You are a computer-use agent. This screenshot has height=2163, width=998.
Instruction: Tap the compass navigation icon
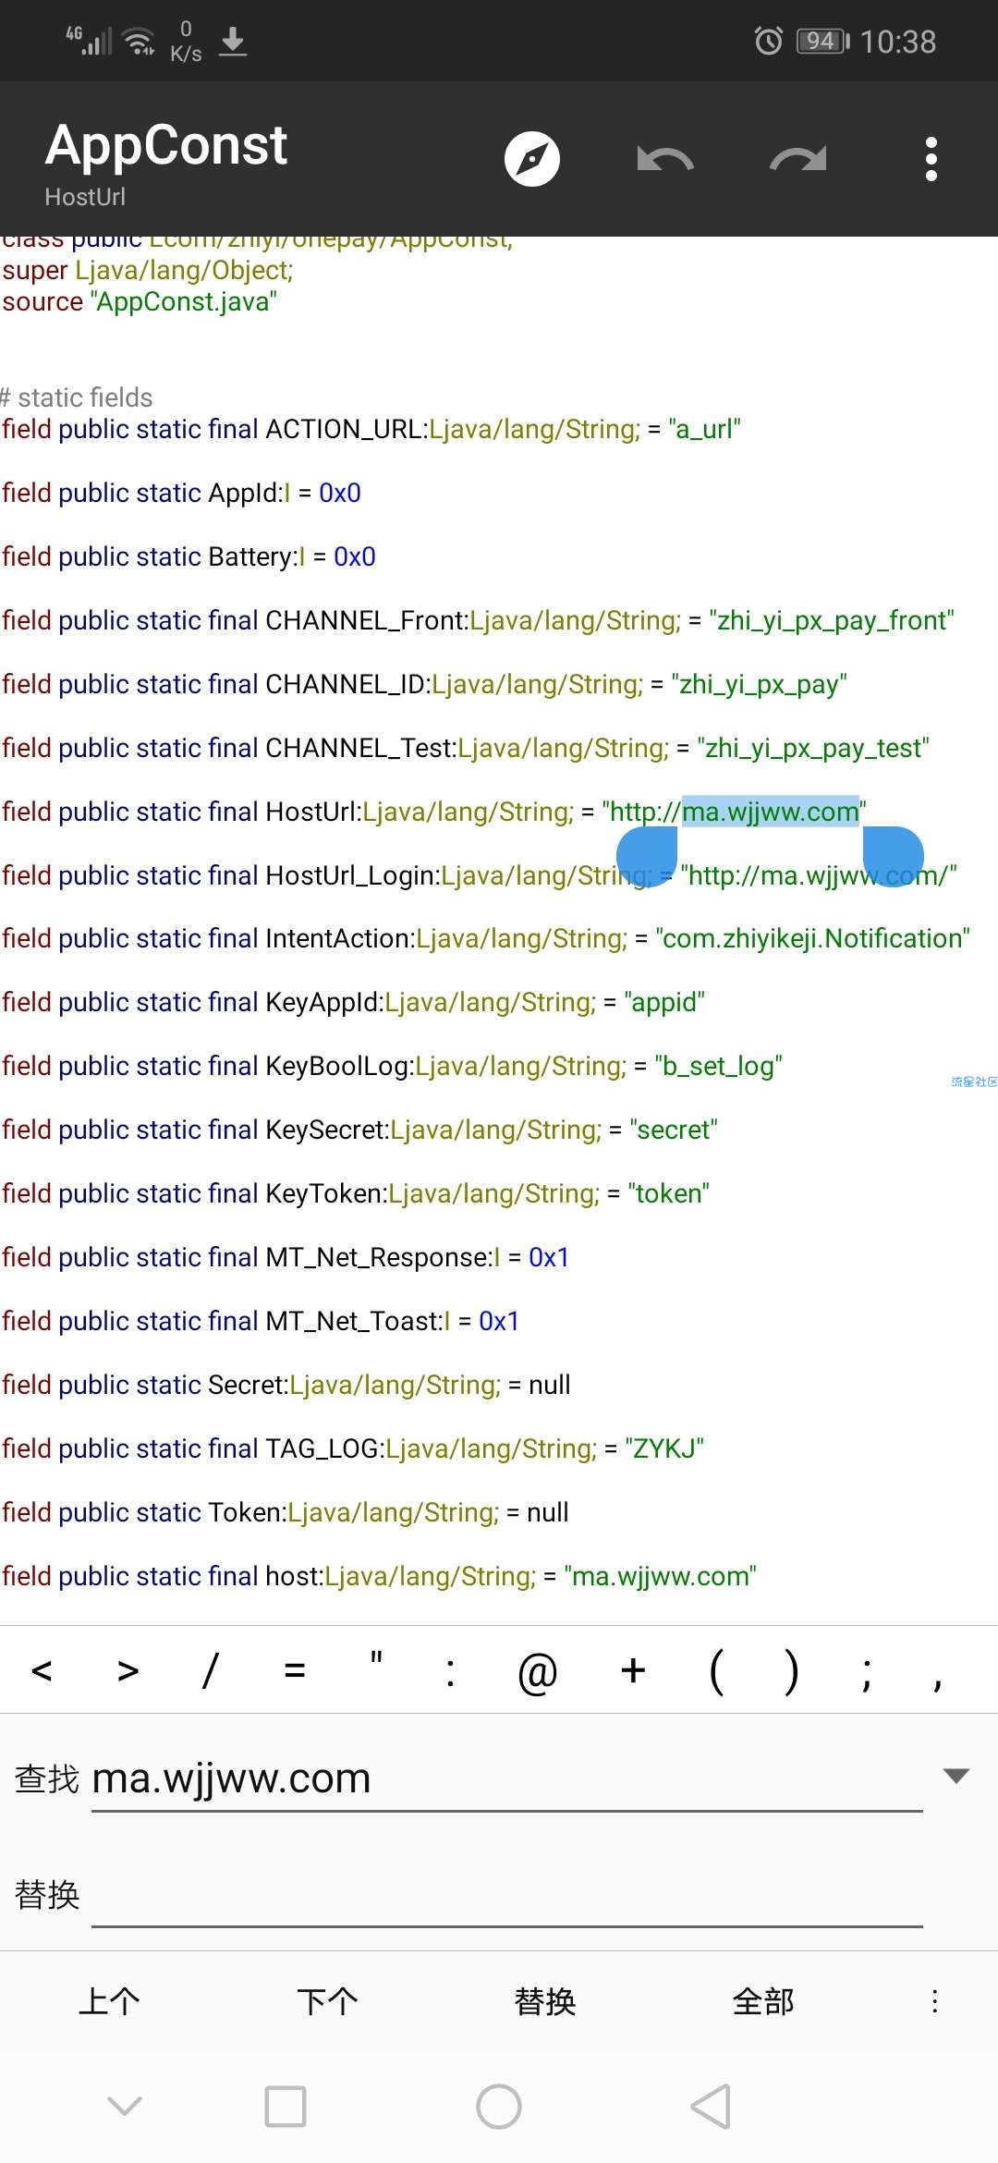(x=531, y=159)
